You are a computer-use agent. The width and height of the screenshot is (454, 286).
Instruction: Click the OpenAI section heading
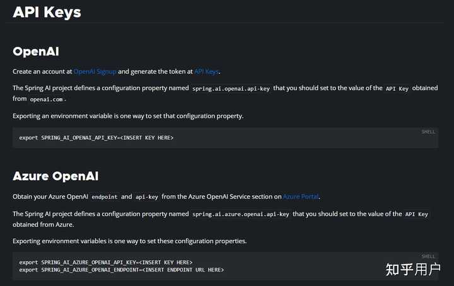click(x=36, y=51)
